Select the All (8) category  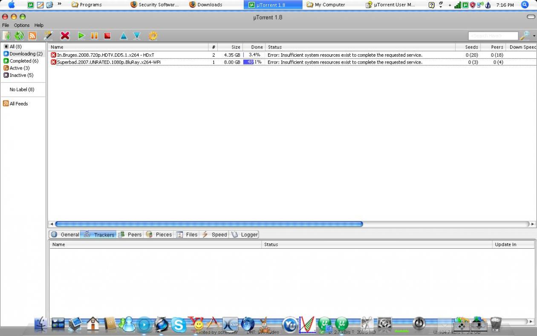click(12, 46)
